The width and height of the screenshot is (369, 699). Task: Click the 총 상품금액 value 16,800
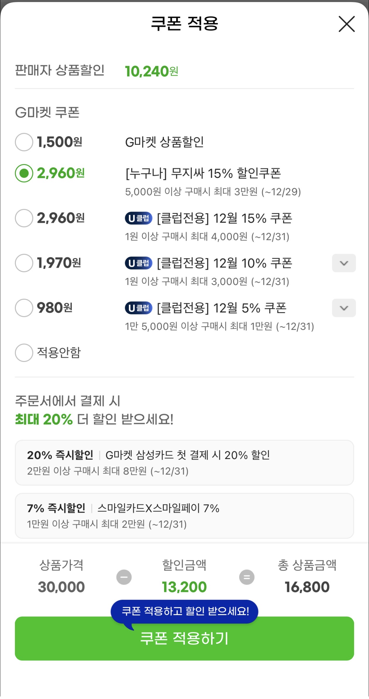click(307, 587)
